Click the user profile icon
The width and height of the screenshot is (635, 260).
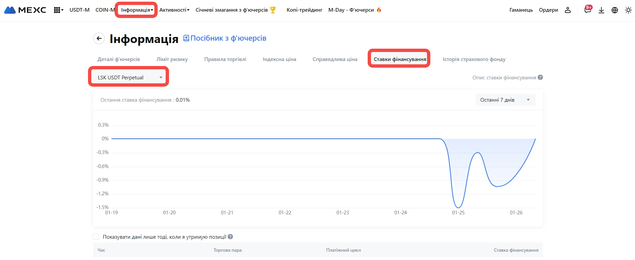pyautogui.click(x=568, y=10)
